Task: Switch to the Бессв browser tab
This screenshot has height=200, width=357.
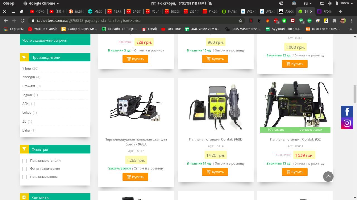Action: (172, 11)
